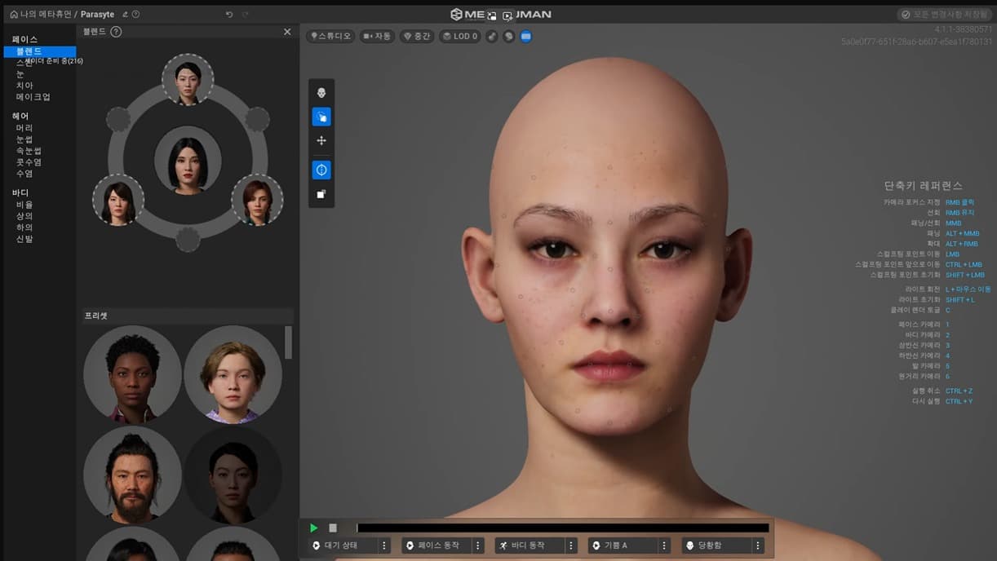
Task: Click the animation timeline scrub bar
Action: pyautogui.click(x=563, y=528)
